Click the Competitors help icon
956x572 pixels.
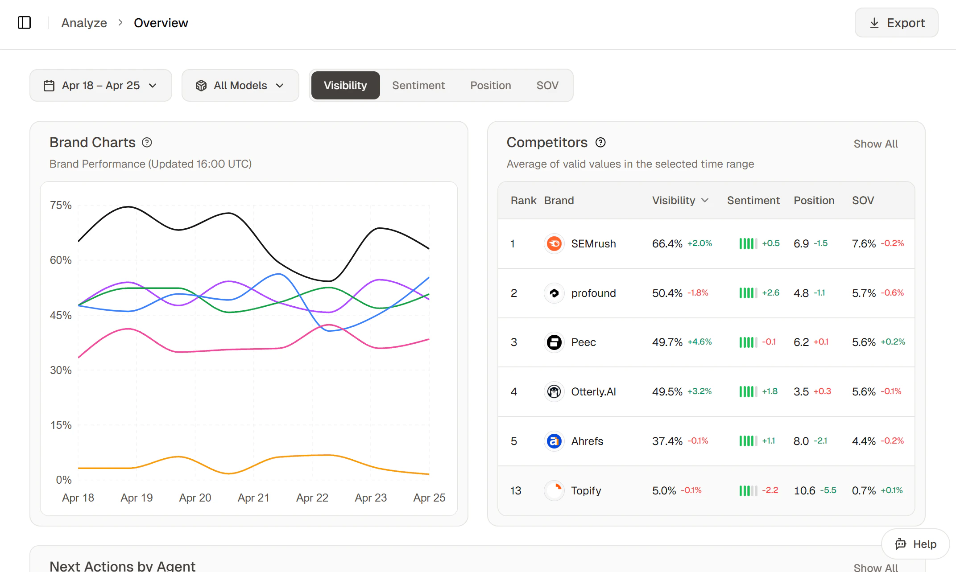pos(601,143)
